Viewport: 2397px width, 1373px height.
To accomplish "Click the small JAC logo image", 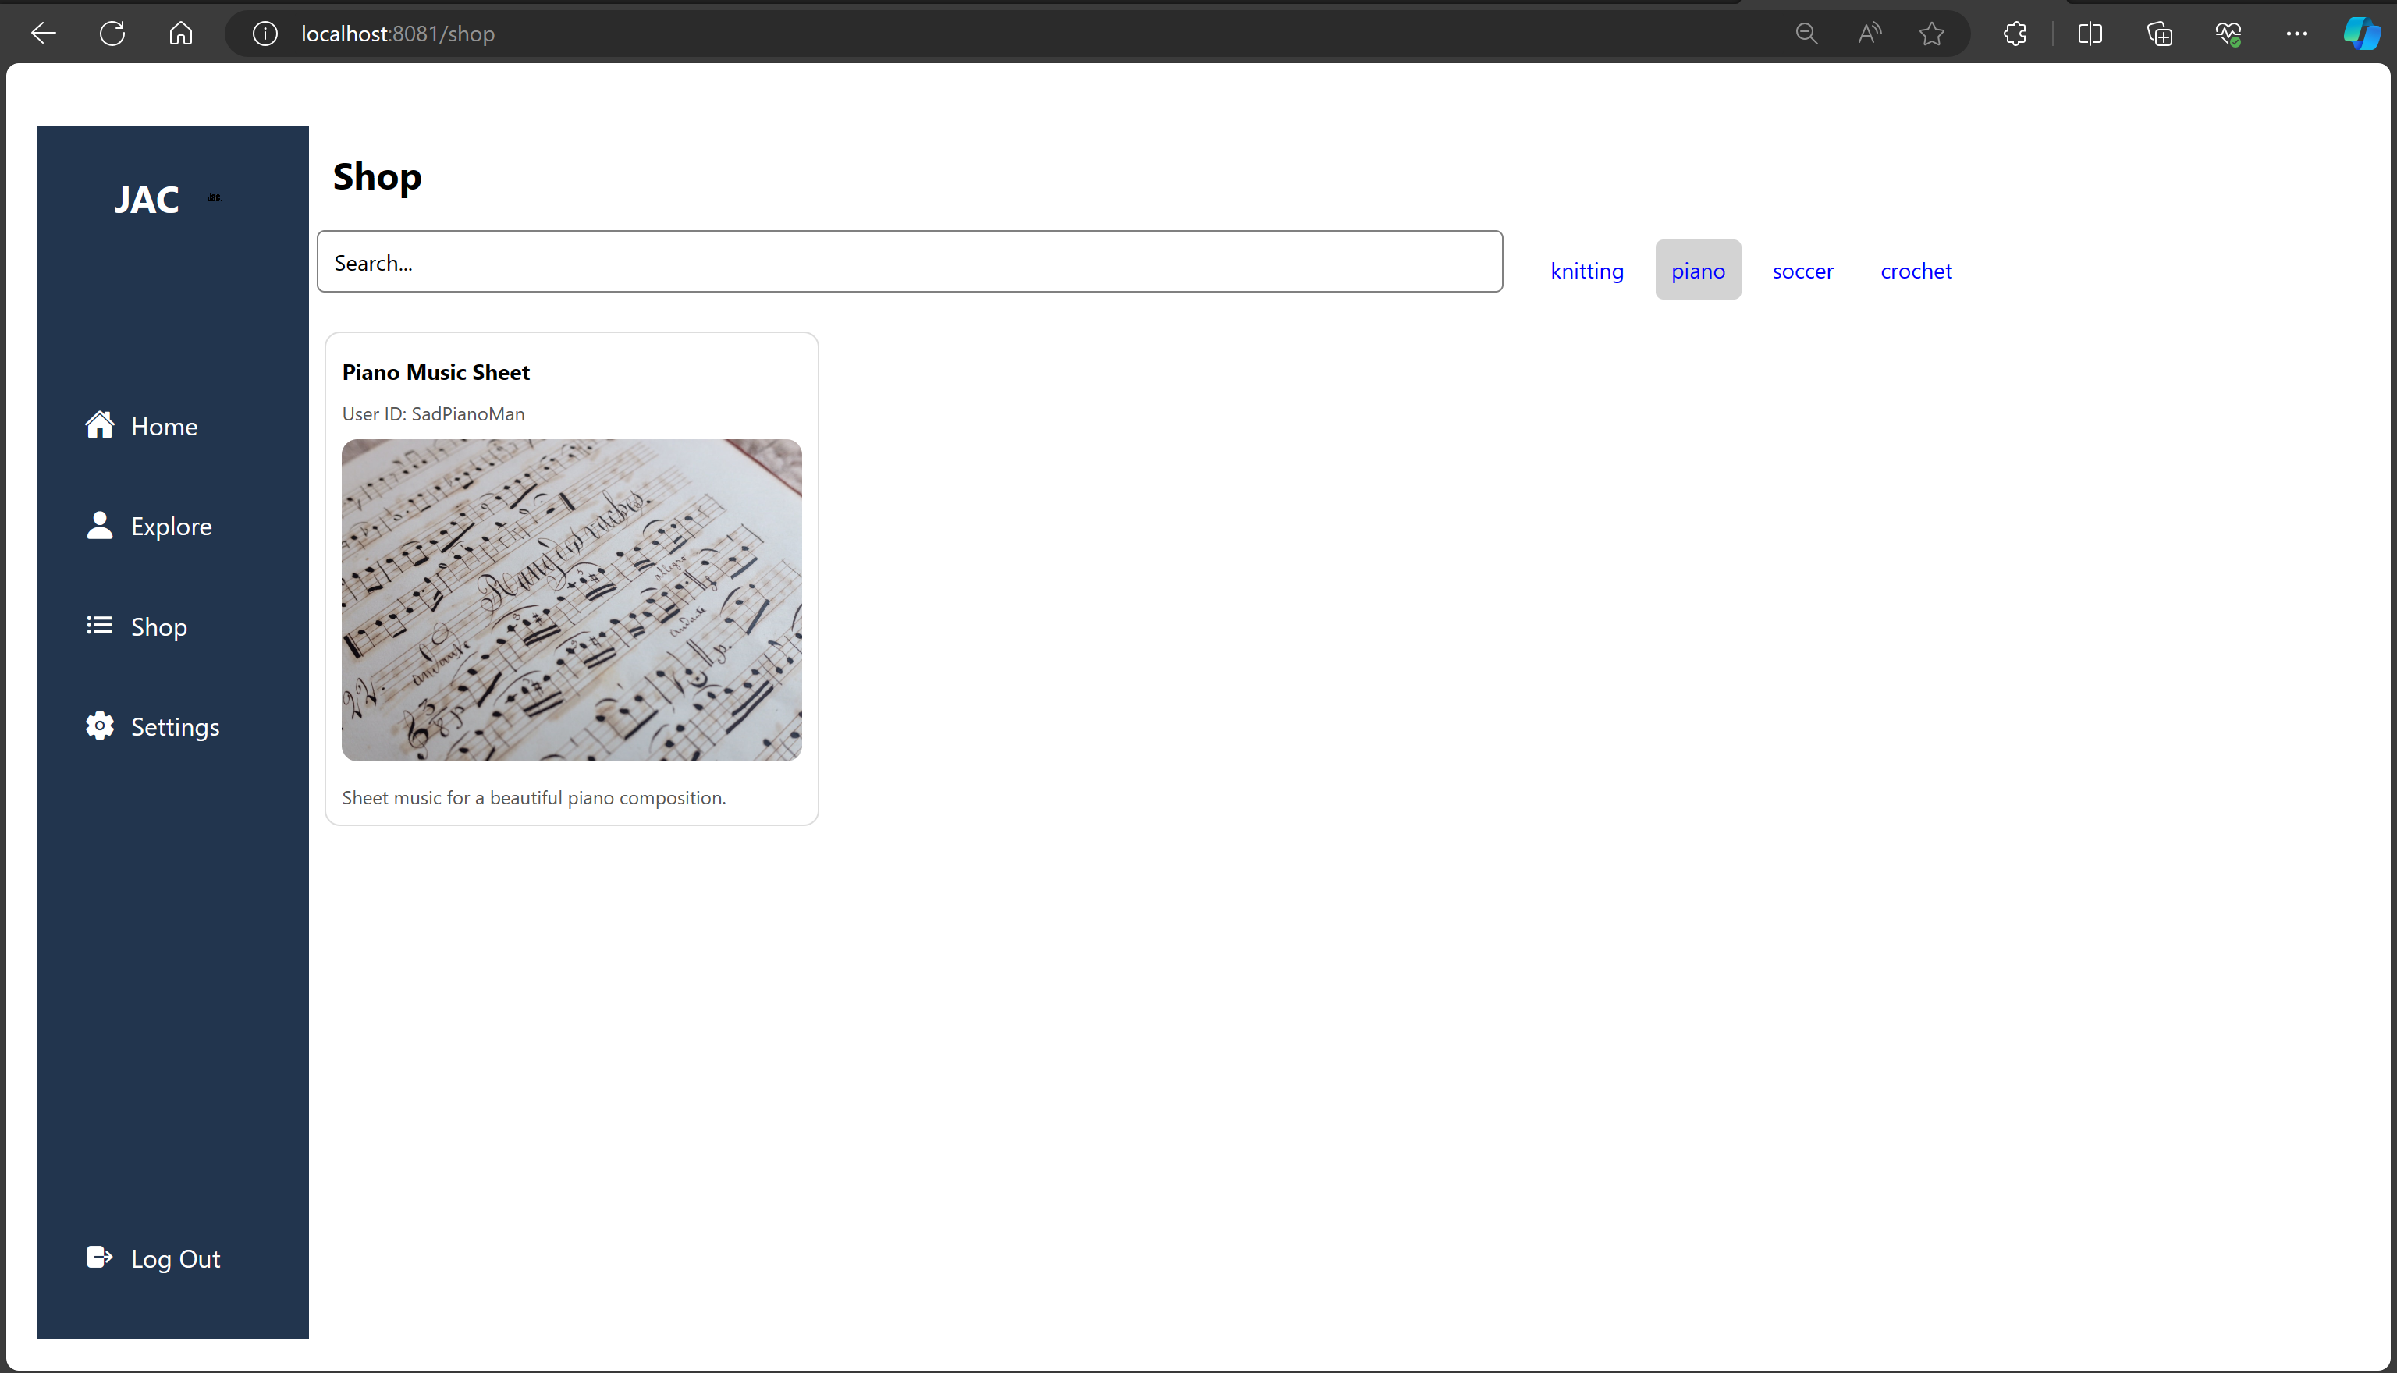I will pos(215,197).
